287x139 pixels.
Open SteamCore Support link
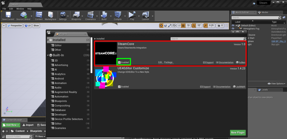[x=208, y=62]
